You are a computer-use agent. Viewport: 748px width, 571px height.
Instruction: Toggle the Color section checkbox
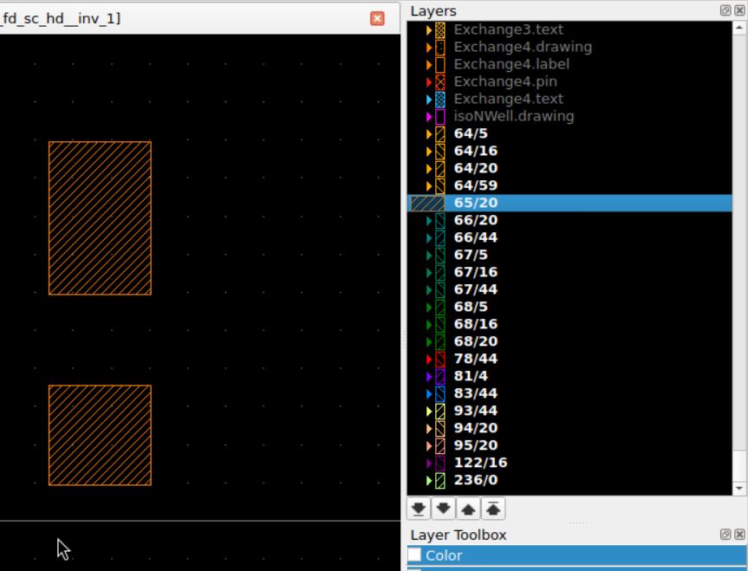coord(415,555)
